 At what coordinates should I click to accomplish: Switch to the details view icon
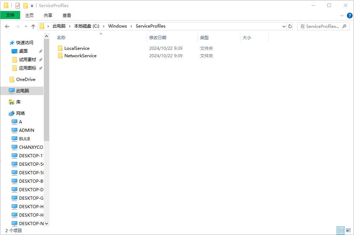coord(341,230)
